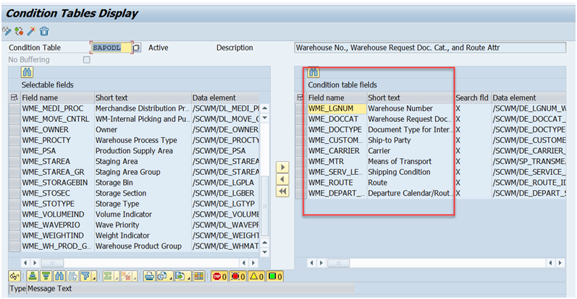Click Field name column header in Selectable fields
Image resolution: width=577 pixels, height=299 pixels.
coord(57,97)
